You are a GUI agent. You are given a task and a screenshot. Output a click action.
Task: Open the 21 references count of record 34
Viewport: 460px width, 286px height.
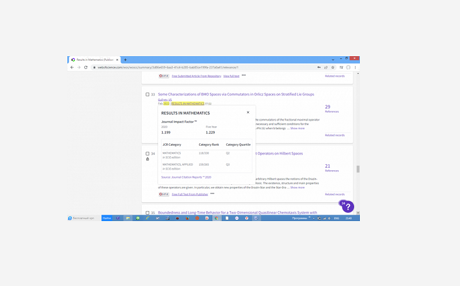328,166
